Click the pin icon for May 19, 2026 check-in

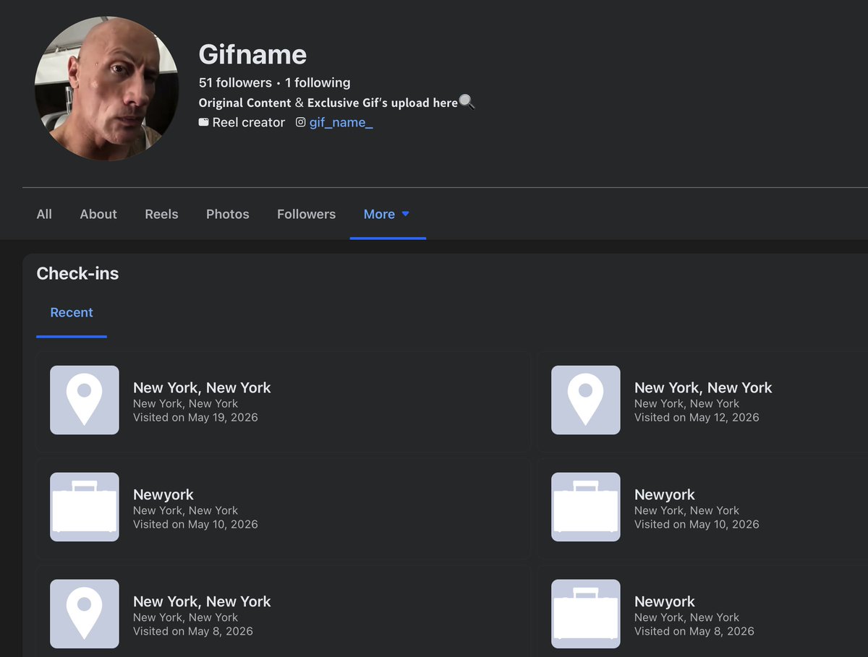[85, 400]
